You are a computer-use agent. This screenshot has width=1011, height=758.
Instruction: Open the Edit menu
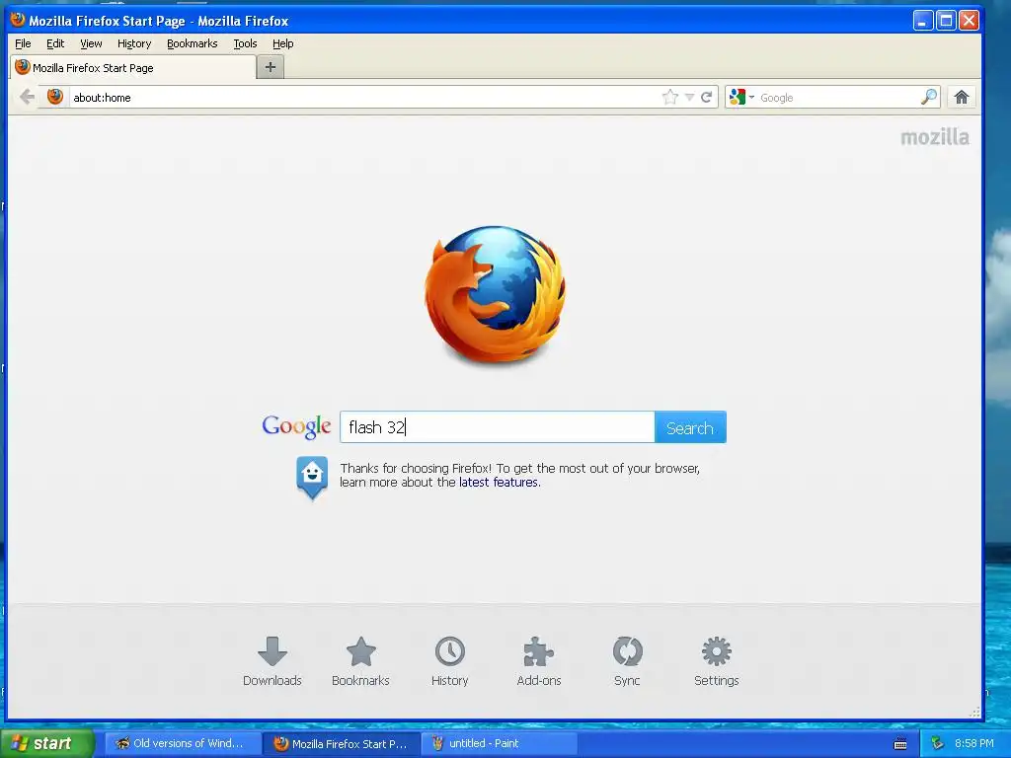tap(55, 43)
